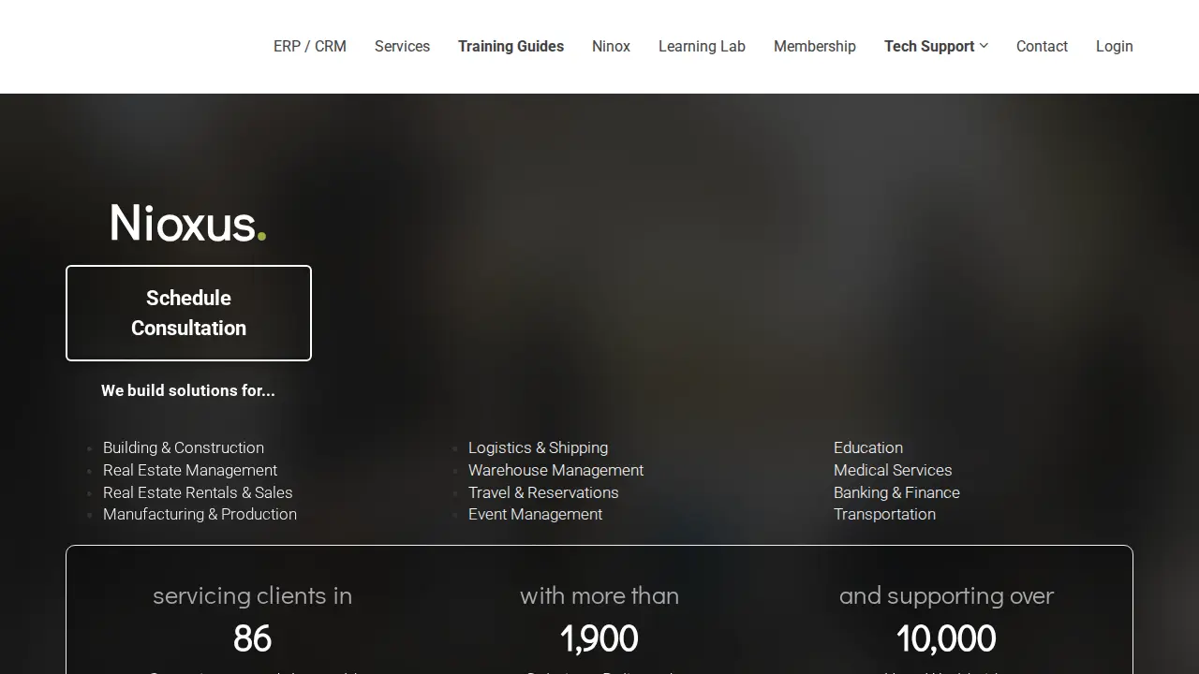Image resolution: width=1199 pixels, height=674 pixels.
Task: Click the '10,000' statistic number
Action: click(946, 638)
